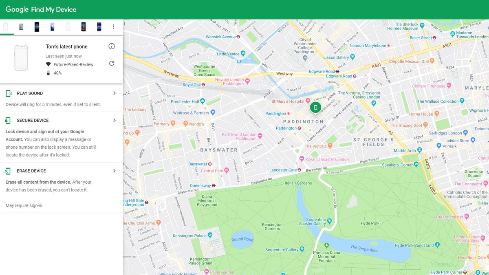
Task: Switch to the second phone tab
Action: click(x=21, y=26)
